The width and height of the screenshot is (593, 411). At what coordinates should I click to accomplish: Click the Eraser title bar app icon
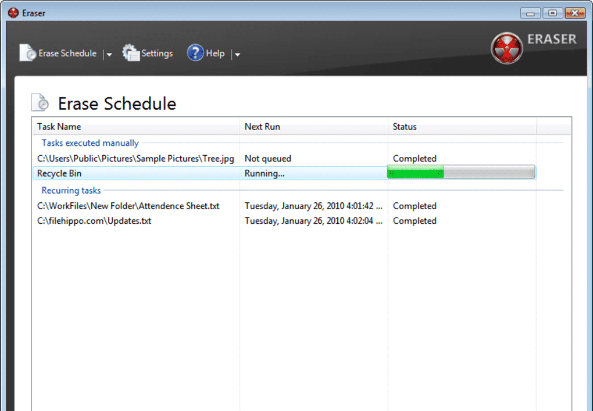[13, 13]
